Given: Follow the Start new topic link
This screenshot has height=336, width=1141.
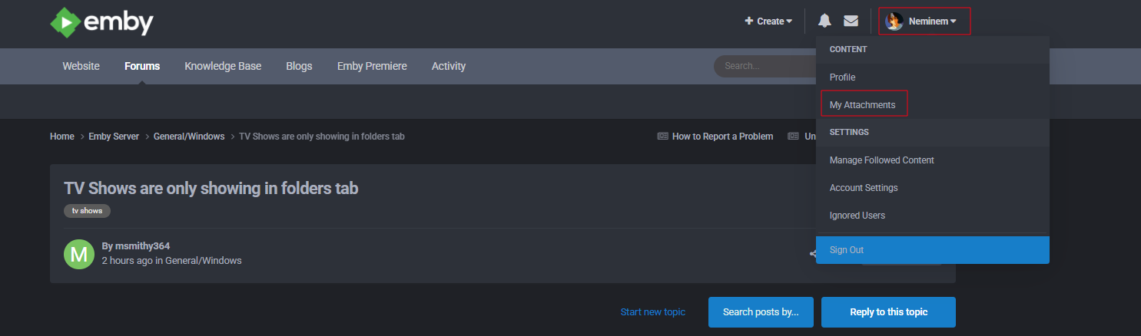Looking at the screenshot, I should coord(653,312).
